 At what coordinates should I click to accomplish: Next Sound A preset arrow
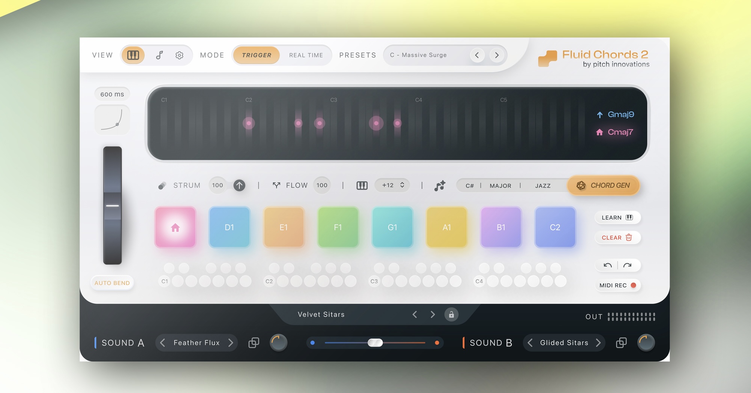(231, 343)
